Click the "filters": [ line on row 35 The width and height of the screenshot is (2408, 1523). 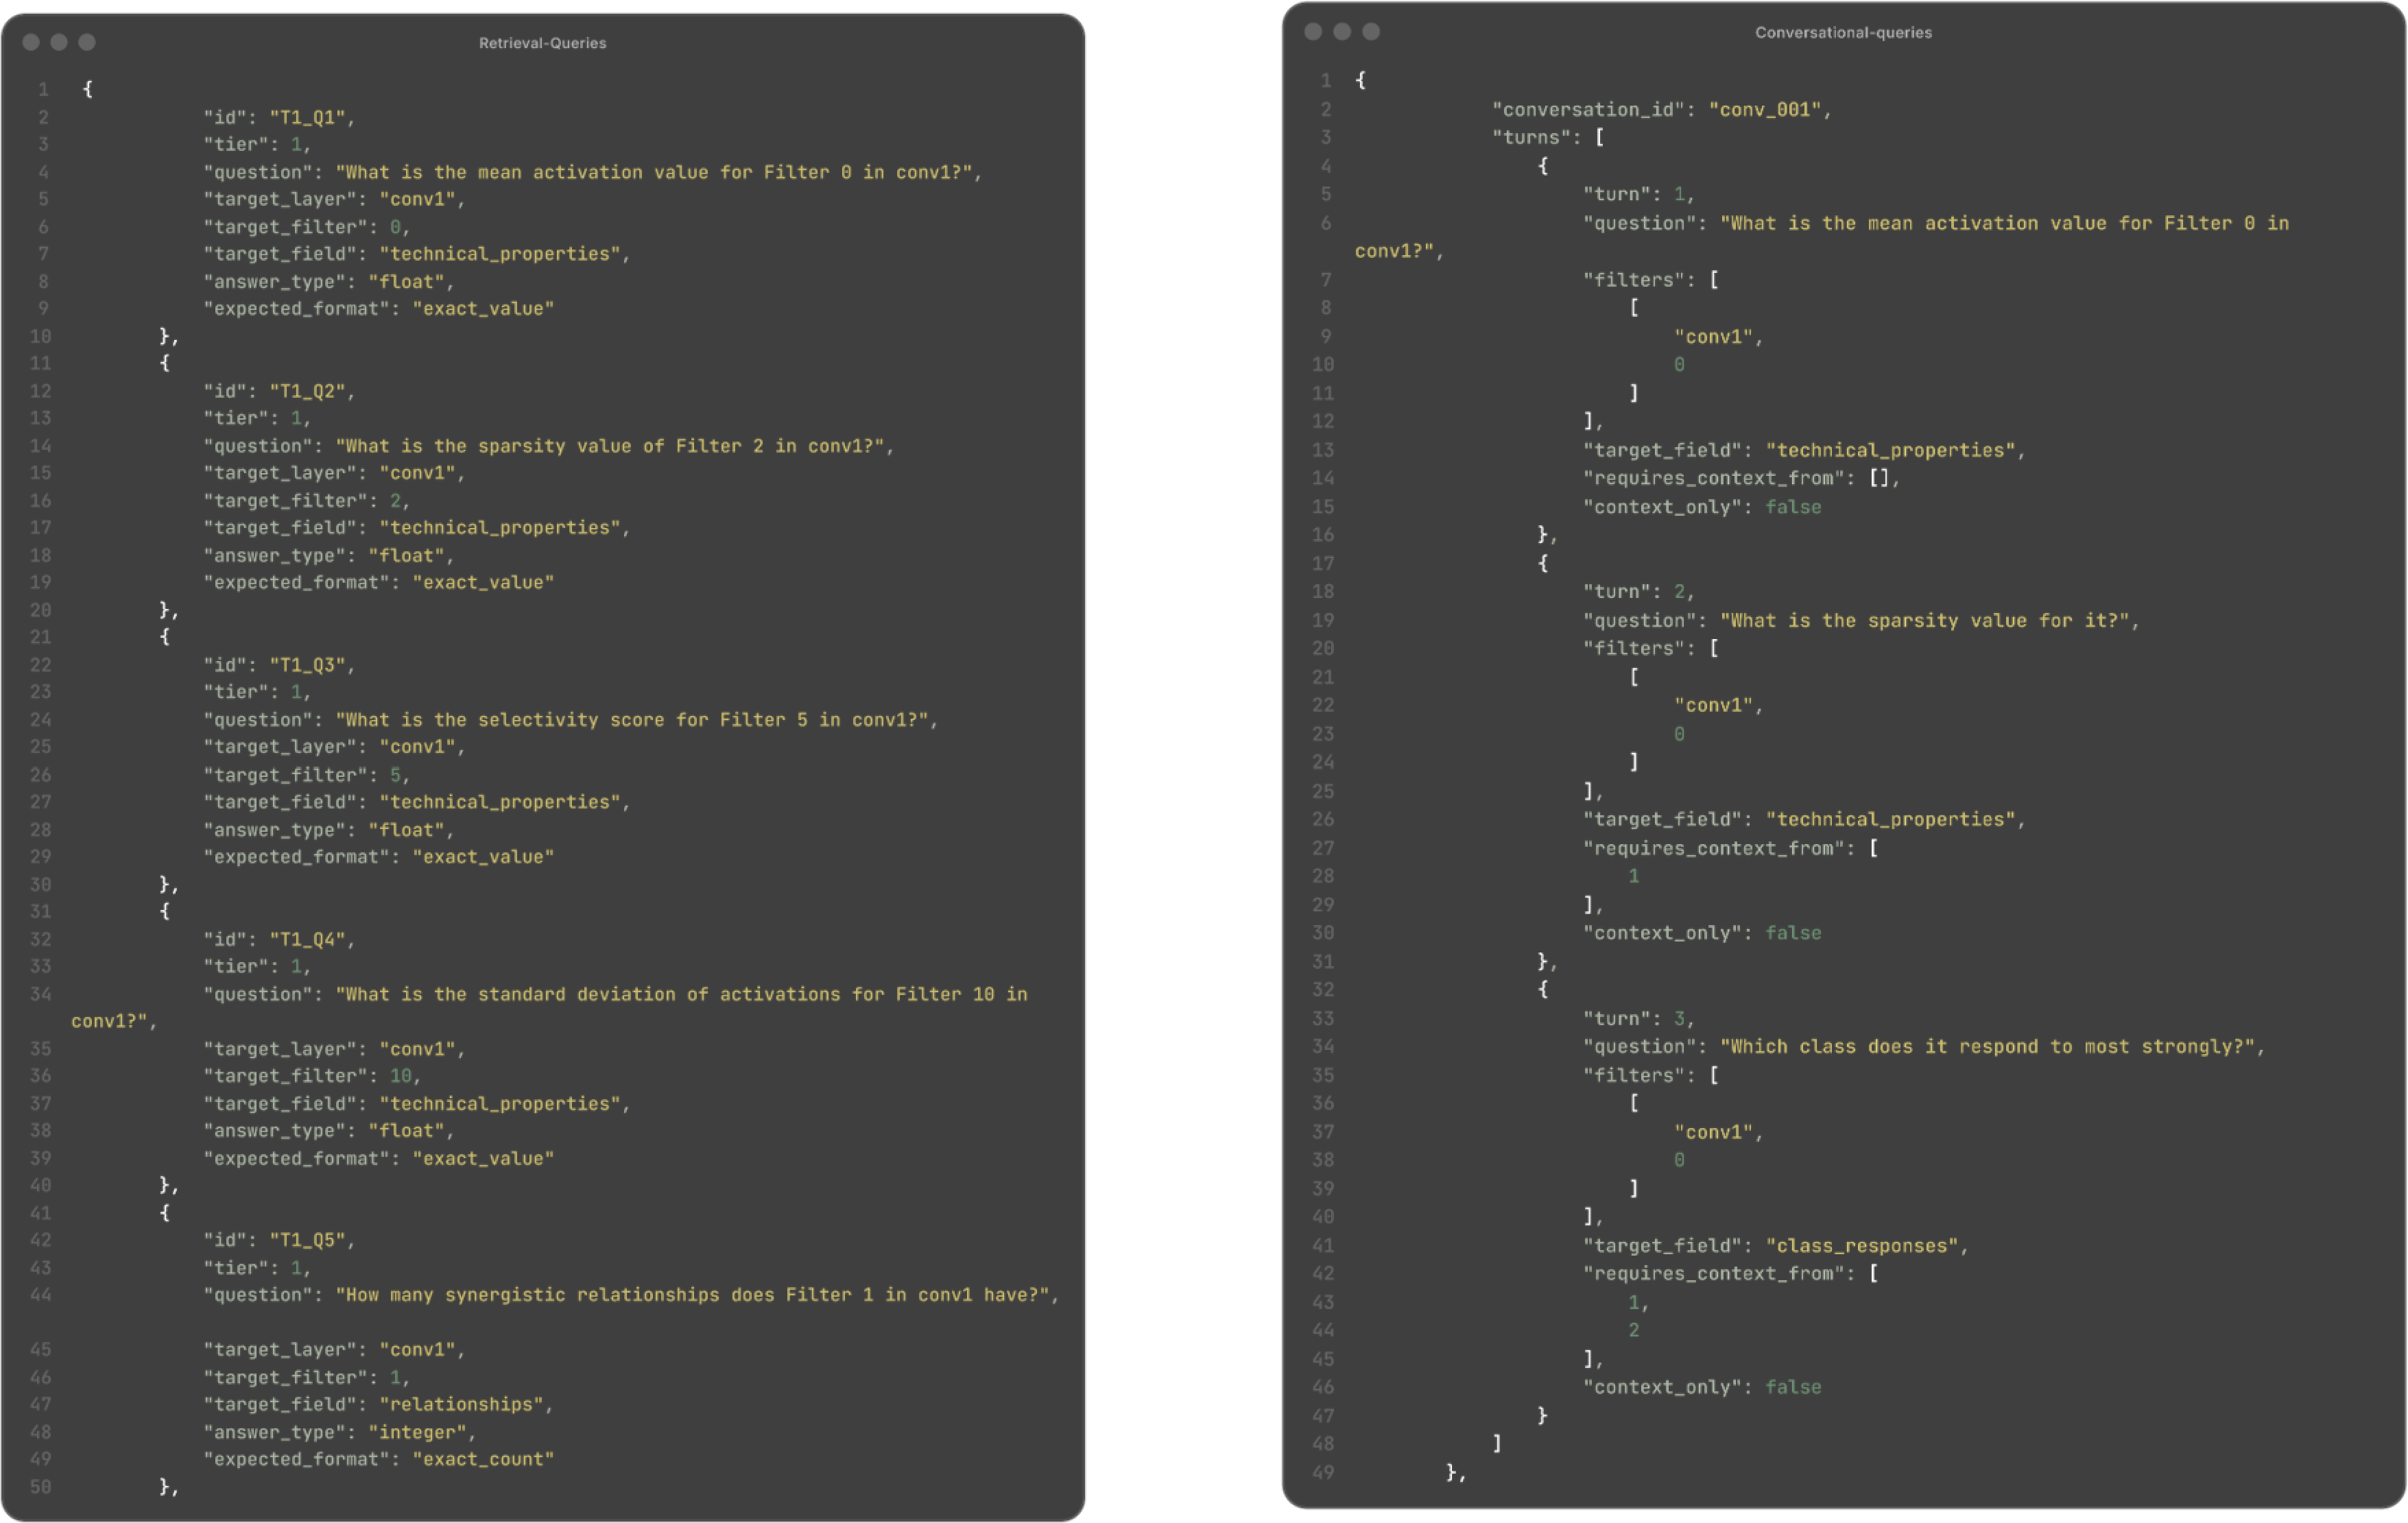[1651, 1075]
